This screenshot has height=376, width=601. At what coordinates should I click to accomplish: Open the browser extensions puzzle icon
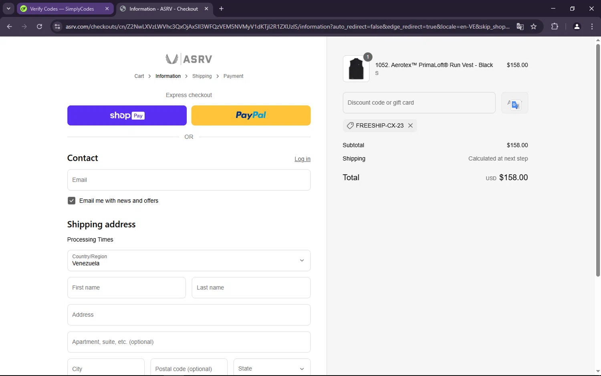coord(555,26)
